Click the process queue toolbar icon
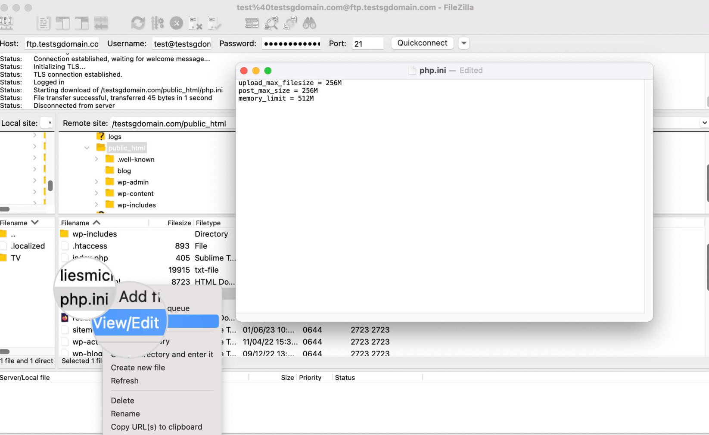This screenshot has width=709, height=435. tap(157, 23)
